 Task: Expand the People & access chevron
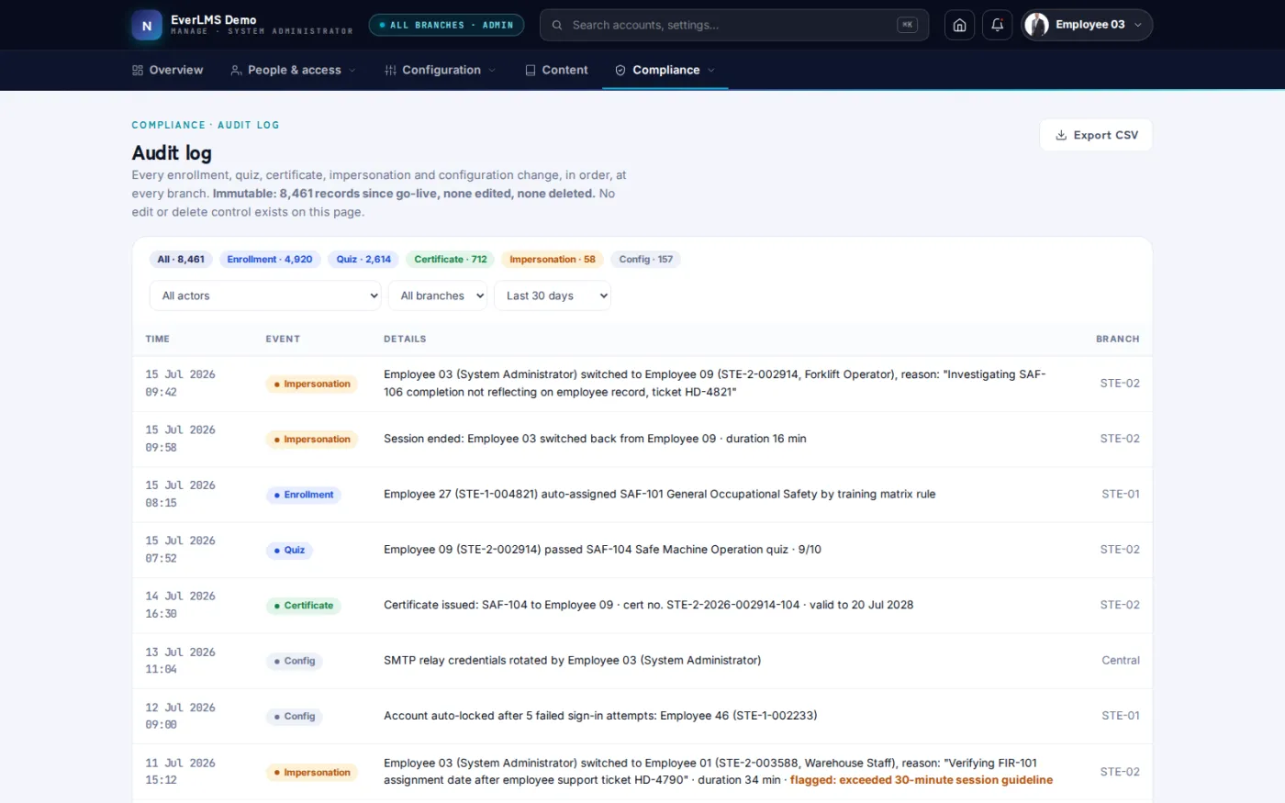pyautogui.click(x=352, y=70)
